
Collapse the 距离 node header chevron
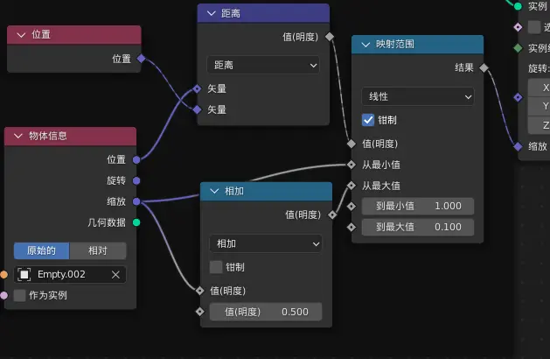[x=211, y=13]
